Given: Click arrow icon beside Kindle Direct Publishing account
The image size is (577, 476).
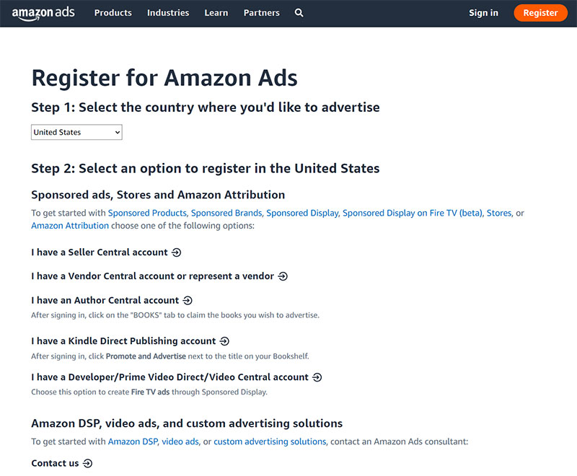Looking at the screenshot, I should point(224,341).
